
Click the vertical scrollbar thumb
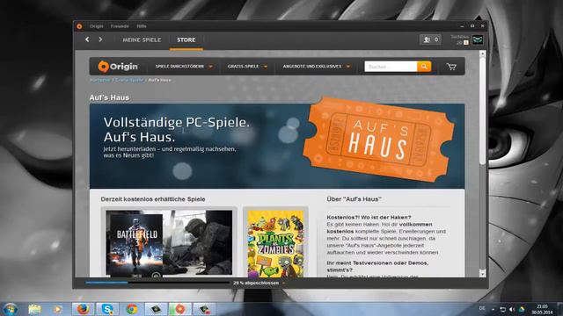(482, 111)
